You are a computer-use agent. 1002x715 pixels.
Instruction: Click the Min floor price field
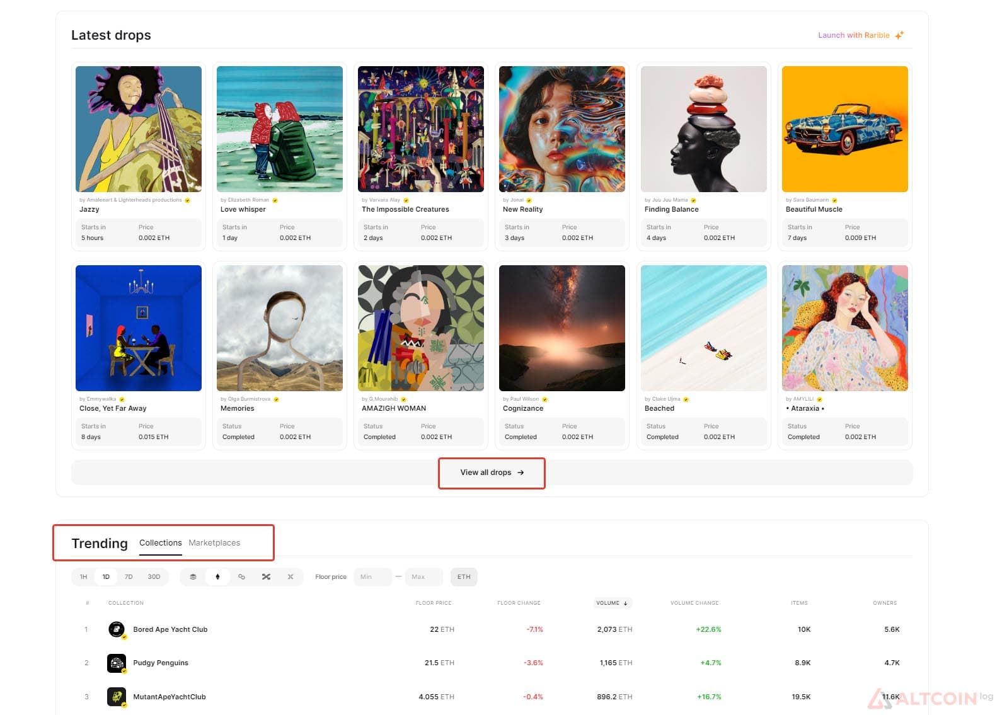click(372, 577)
